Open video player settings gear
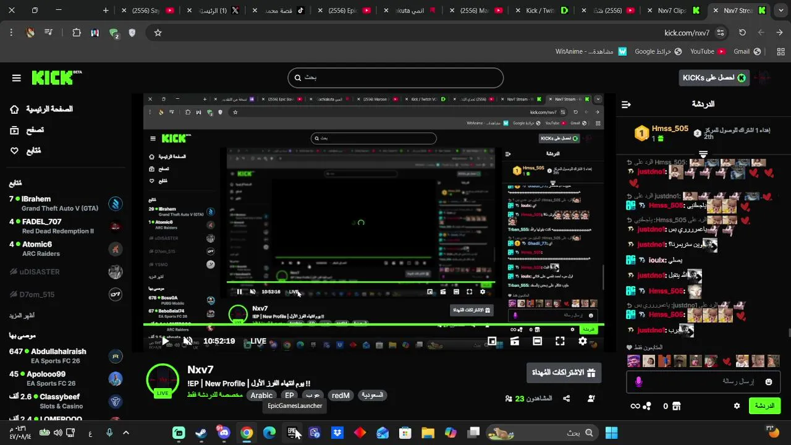 (x=583, y=341)
